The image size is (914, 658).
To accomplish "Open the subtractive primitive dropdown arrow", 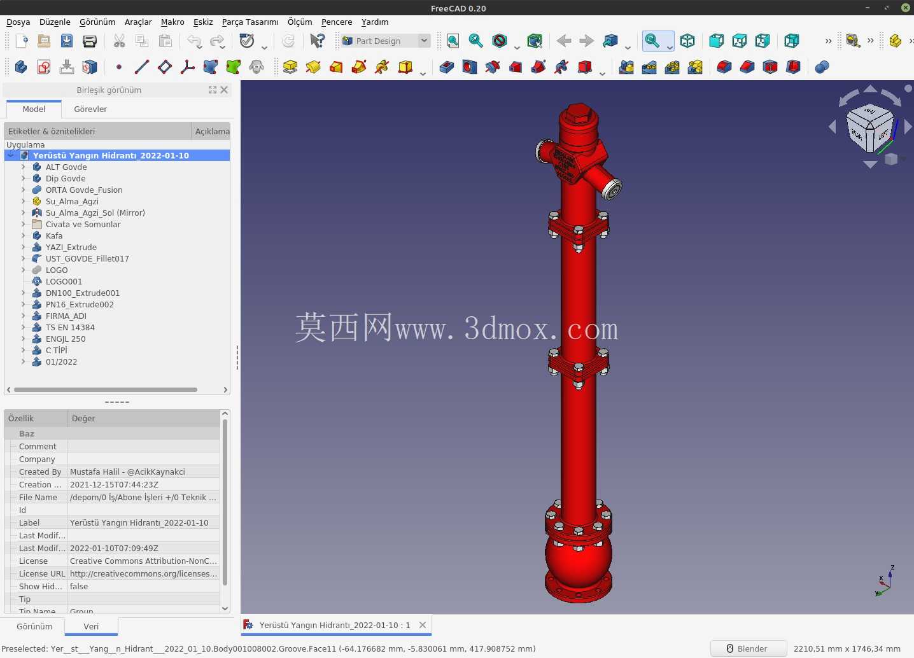I will click(602, 73).
